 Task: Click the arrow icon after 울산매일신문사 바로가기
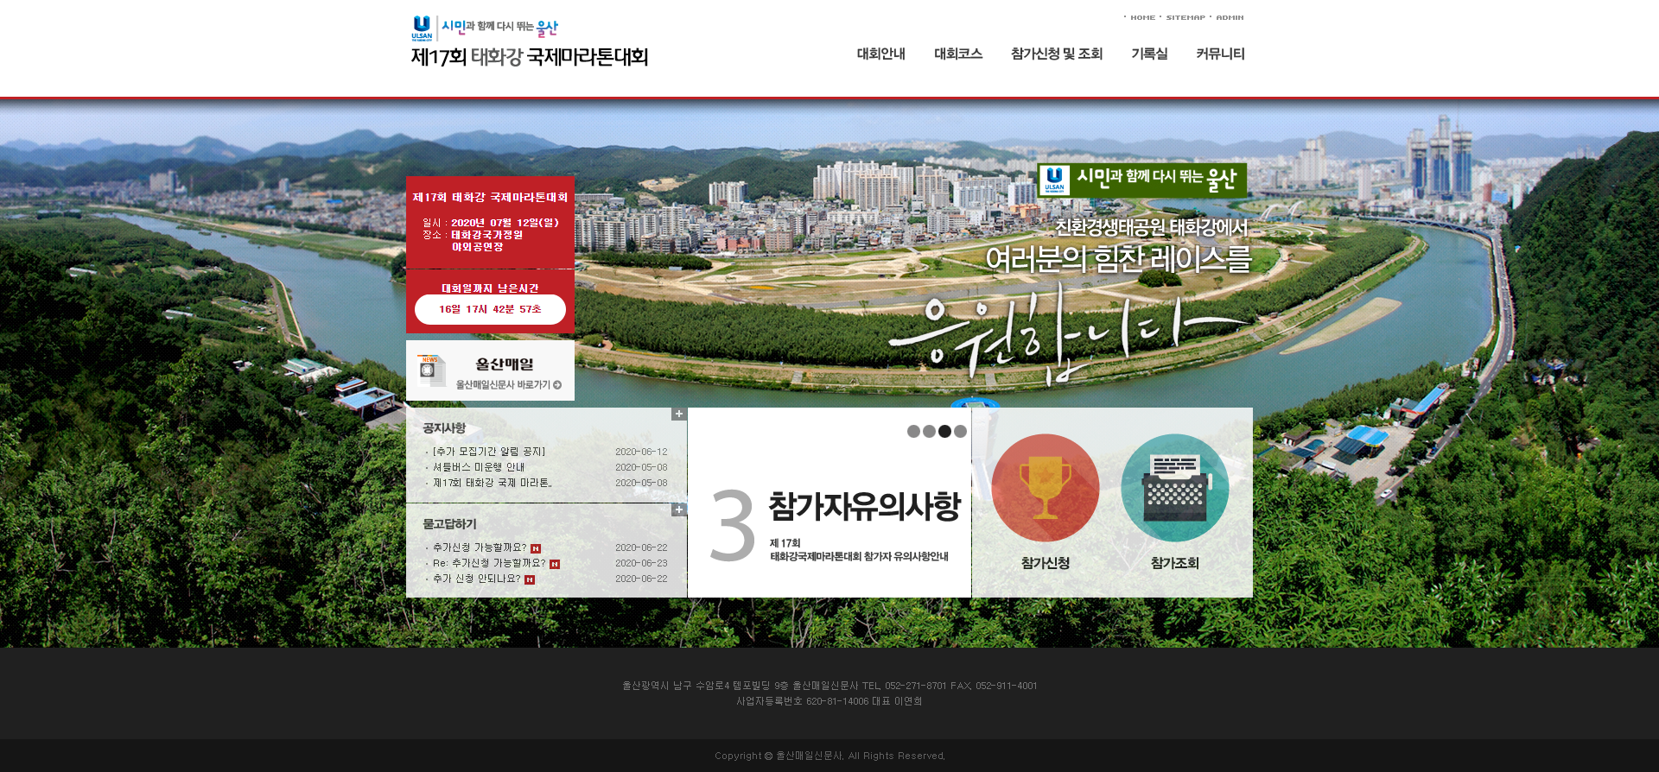point(557,385)
